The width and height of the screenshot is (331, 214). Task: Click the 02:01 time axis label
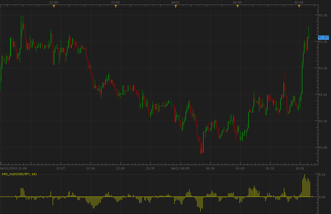[300, 168]
